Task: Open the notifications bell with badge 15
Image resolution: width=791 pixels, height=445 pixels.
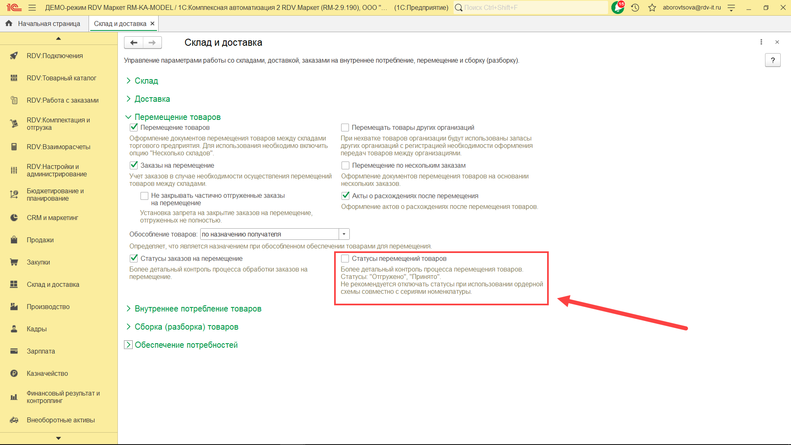Action: (618, 7)
